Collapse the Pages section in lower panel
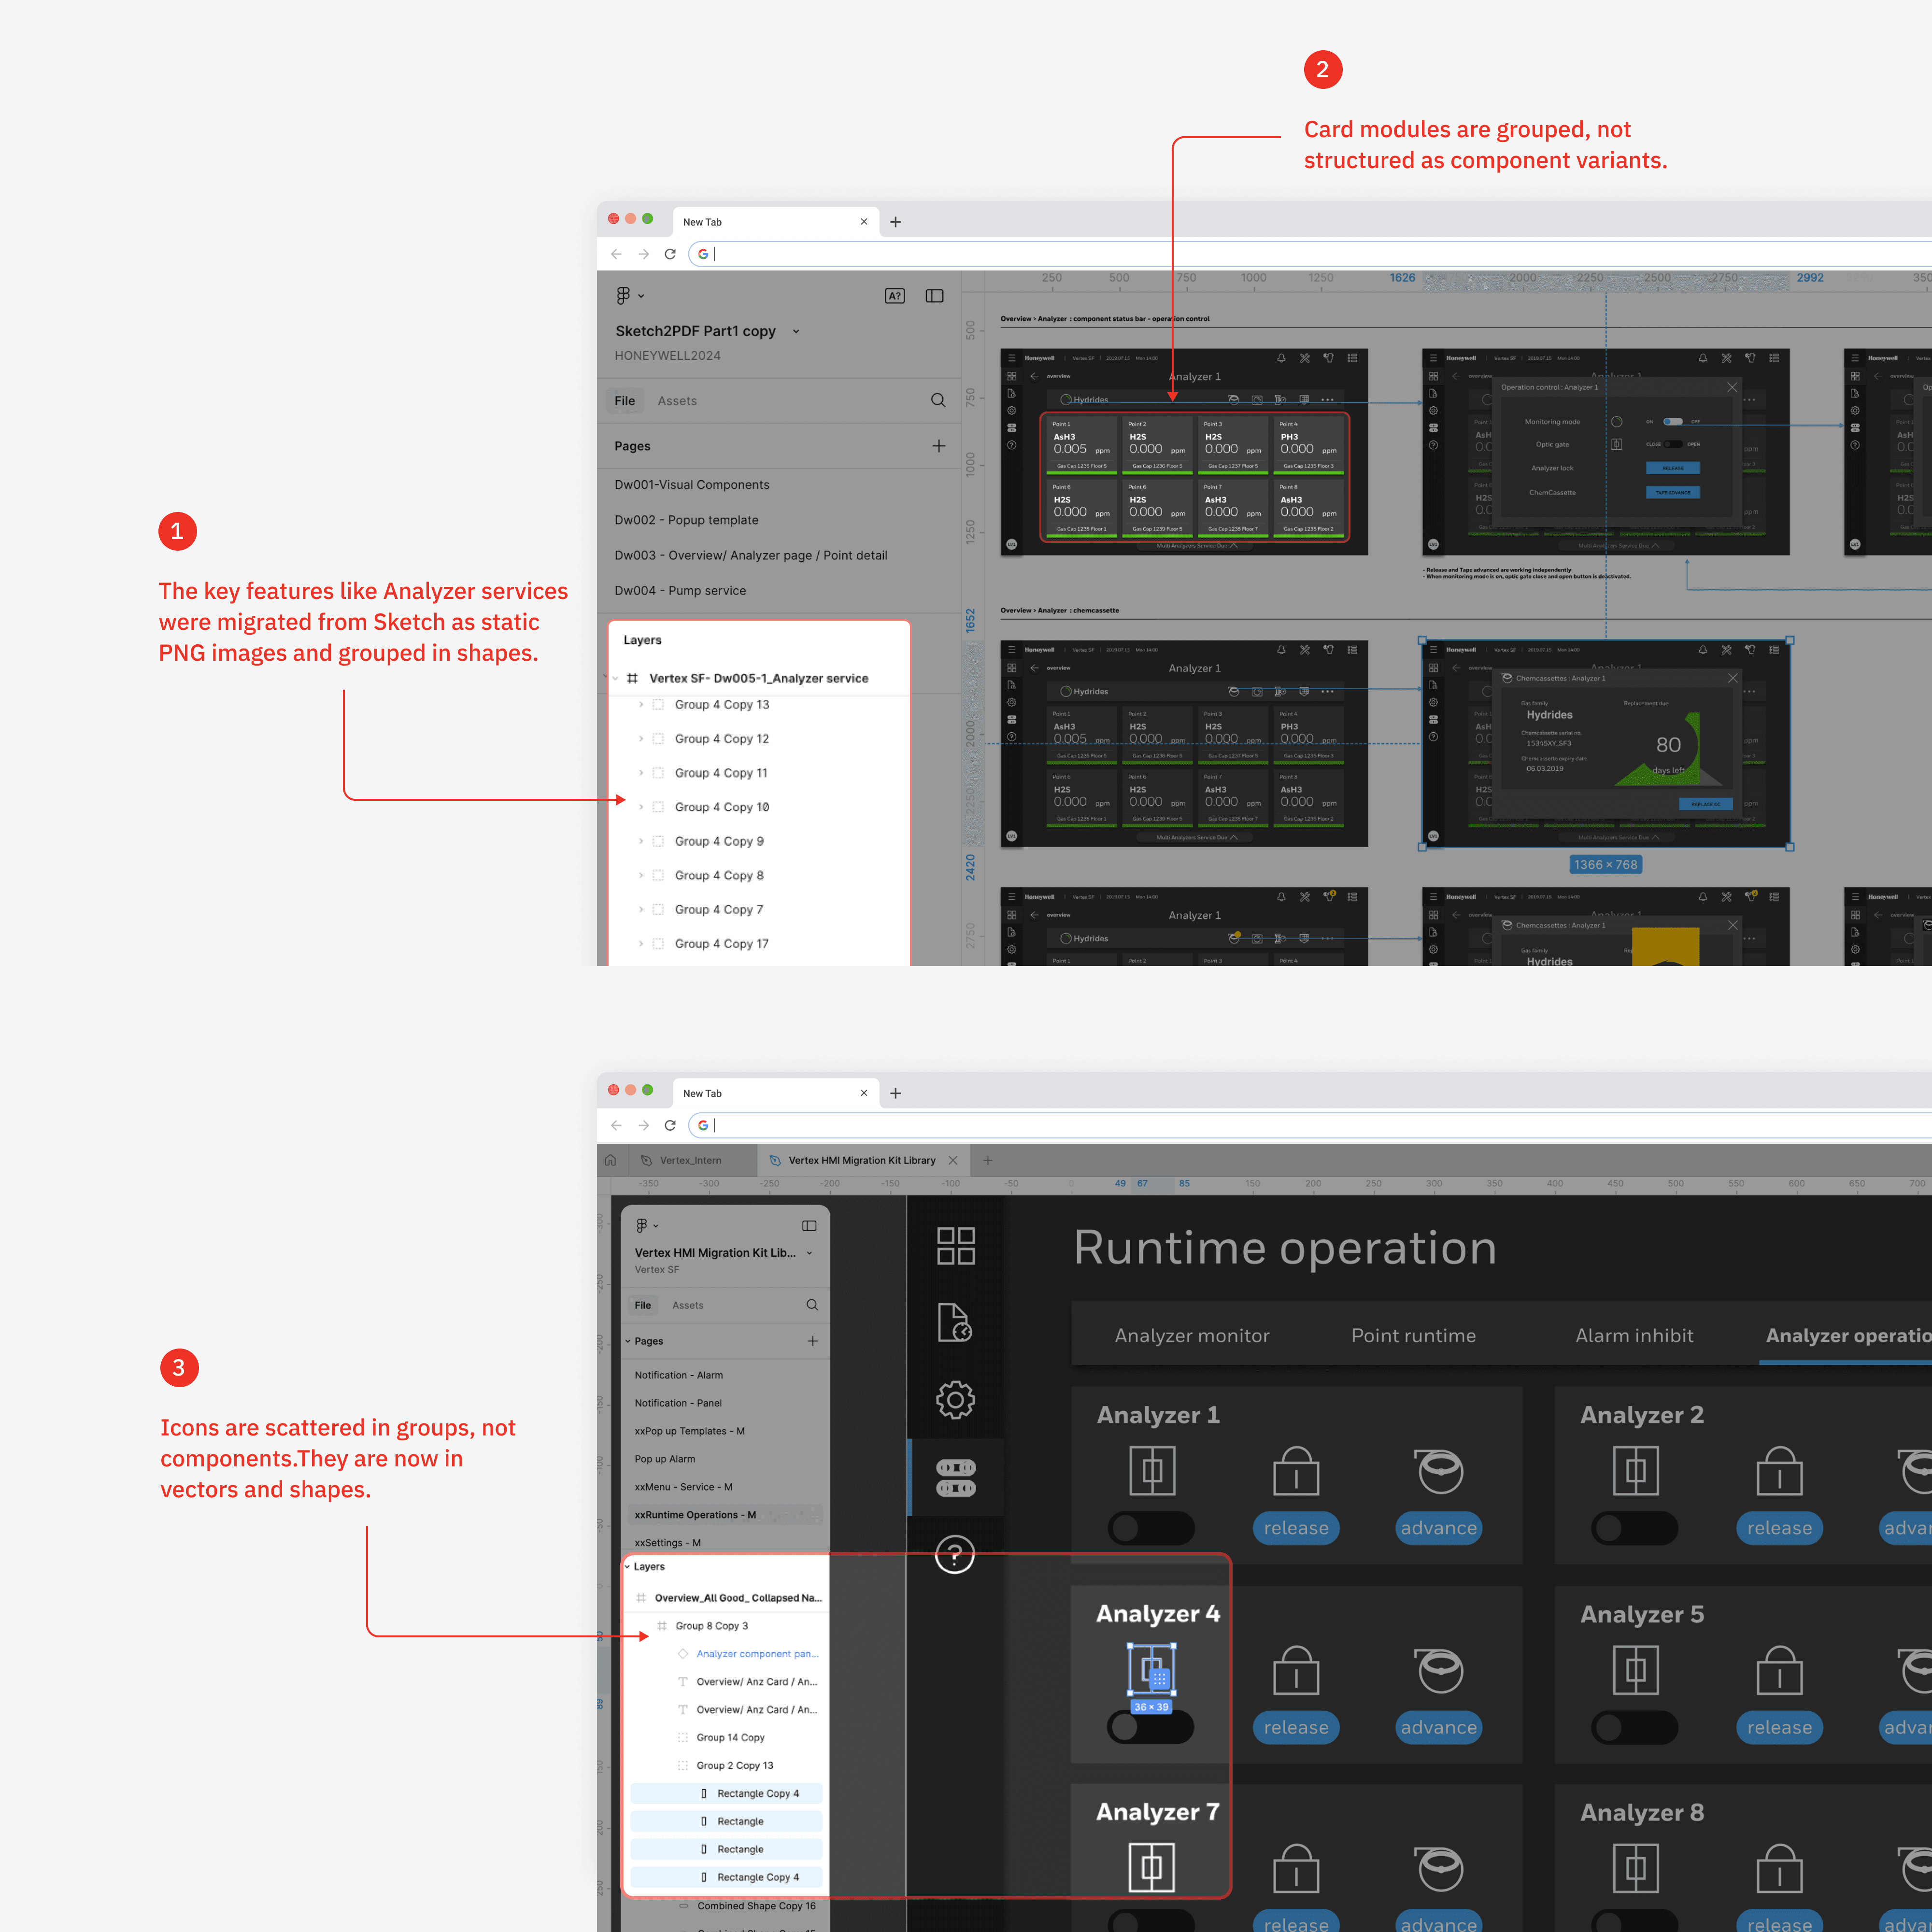Screen dimensions: 1932x1932 coord(628,1341)
